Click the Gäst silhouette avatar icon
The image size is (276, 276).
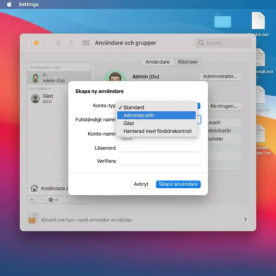click(35, 99)
